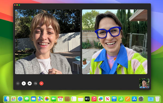End the FaceTime call with red button
163x103 pixels.
[x=41, y=83]
